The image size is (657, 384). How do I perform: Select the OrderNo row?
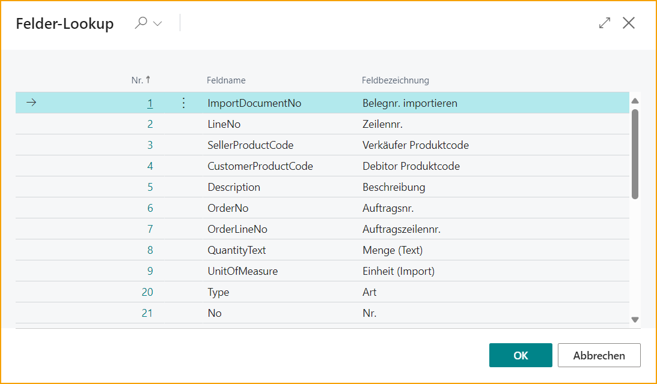click(x=227, y=208)
